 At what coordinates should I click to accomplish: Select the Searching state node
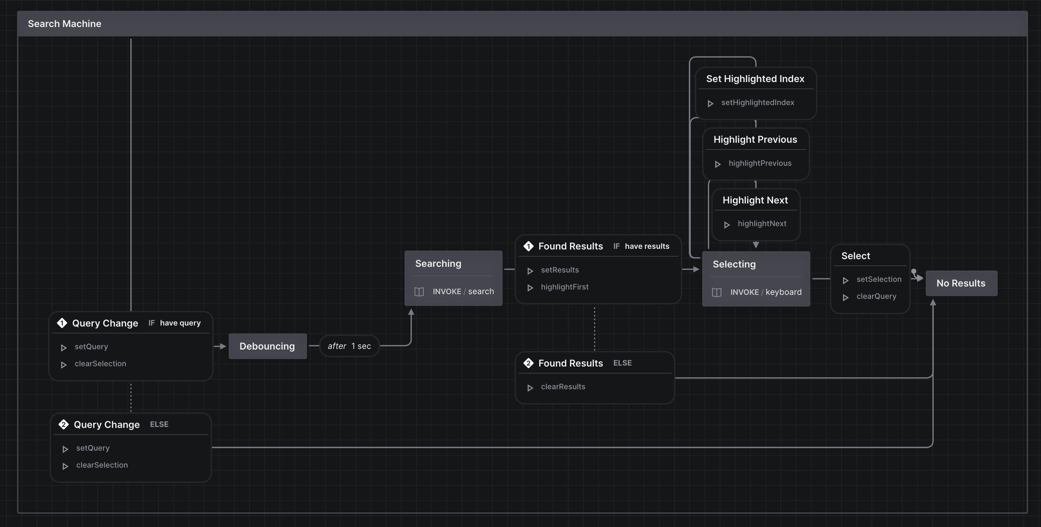[453, 278]
